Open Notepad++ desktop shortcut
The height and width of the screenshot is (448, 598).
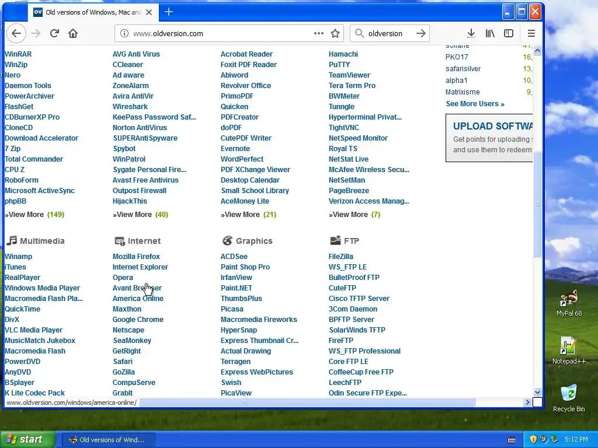click(x=569, y=351)
